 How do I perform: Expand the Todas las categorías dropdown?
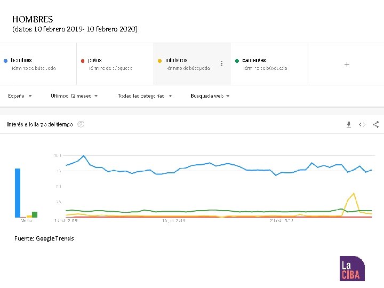pyautogui.click(x=145, y=96)
